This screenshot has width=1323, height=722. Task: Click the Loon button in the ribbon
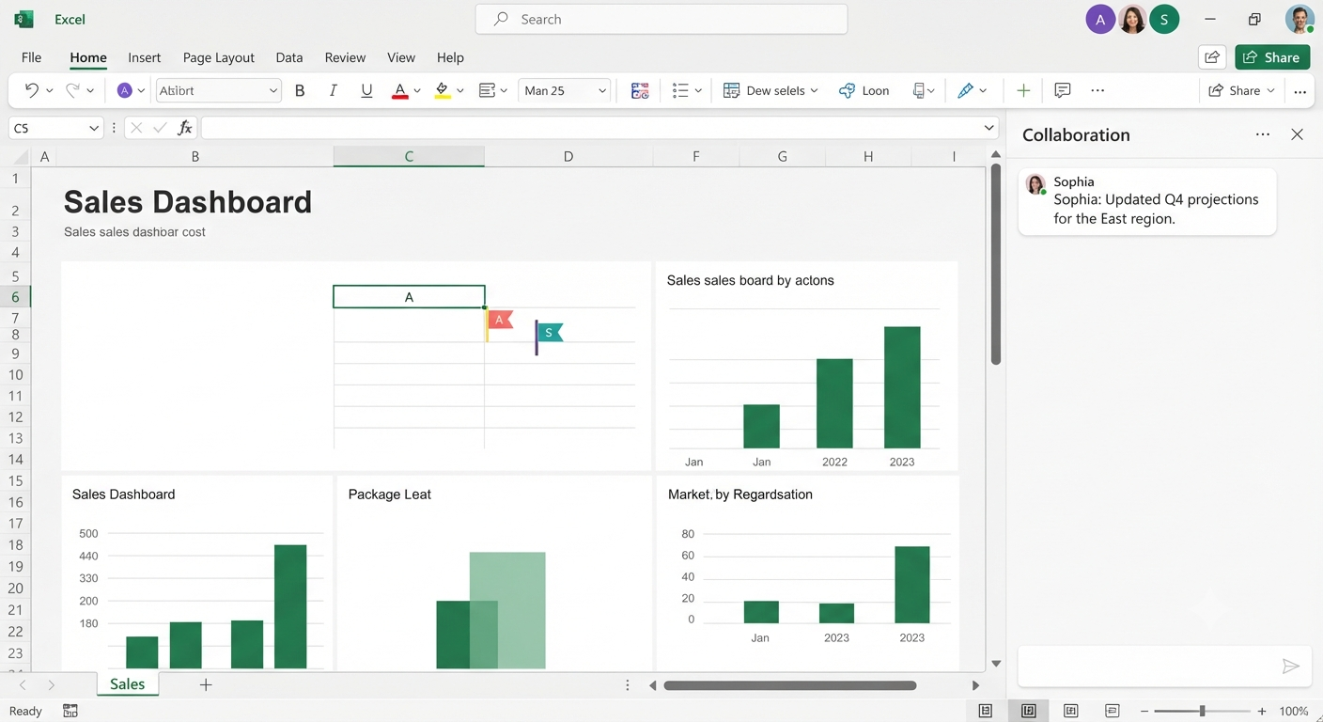[x=864, y=90]
